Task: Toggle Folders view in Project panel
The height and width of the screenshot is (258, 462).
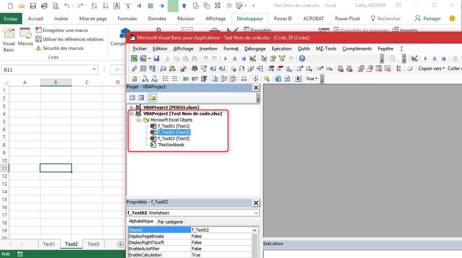Action: point(152,98)
